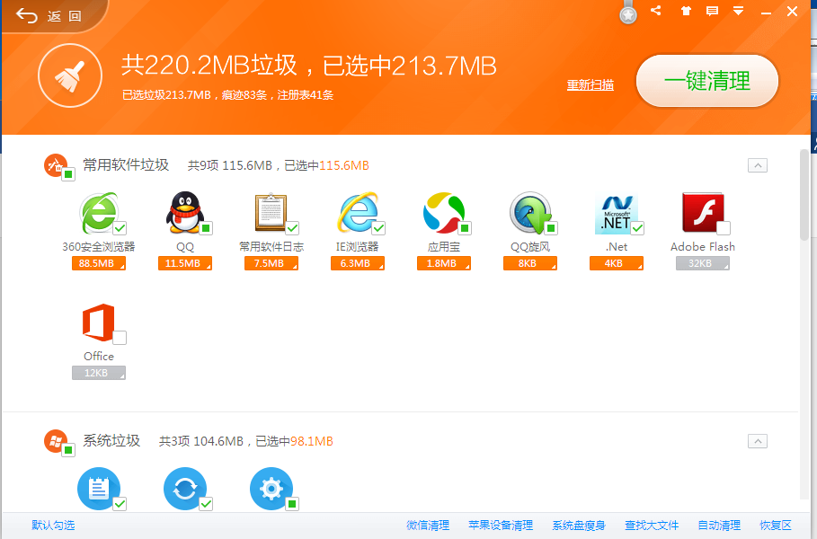This screenshot has height=539, width=817.
Task: Open 微信清理 from the bottom bar
Action: pos(428,526)
